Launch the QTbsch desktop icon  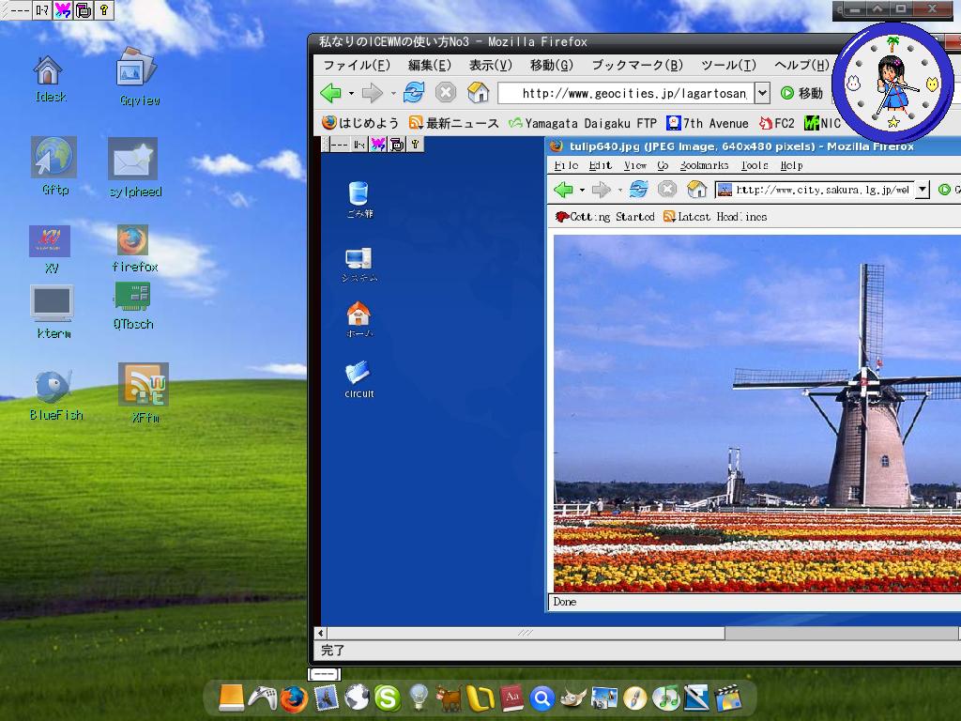click(x=132, y=298)
